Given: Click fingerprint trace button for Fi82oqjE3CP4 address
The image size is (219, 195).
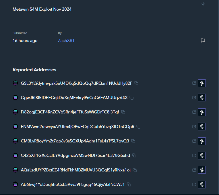Looking at the screenshot, I should point(202,112).
